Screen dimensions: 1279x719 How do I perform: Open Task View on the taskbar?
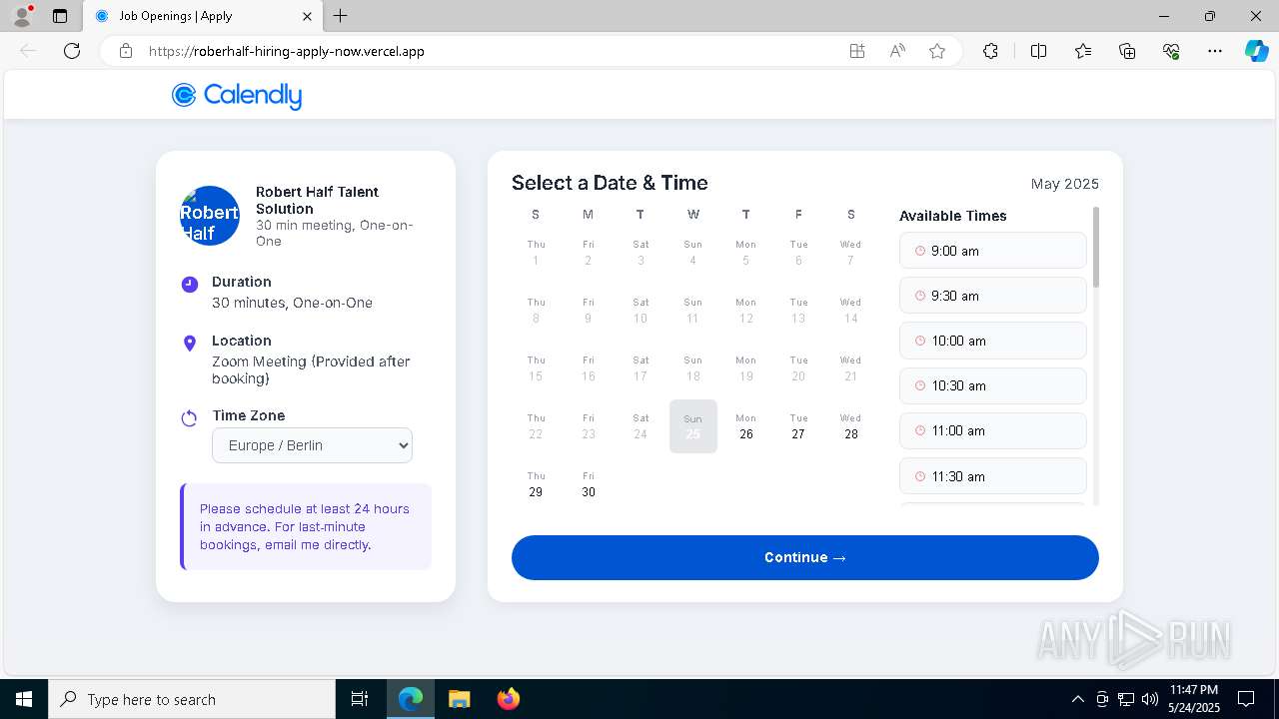(x=360, y=699)
